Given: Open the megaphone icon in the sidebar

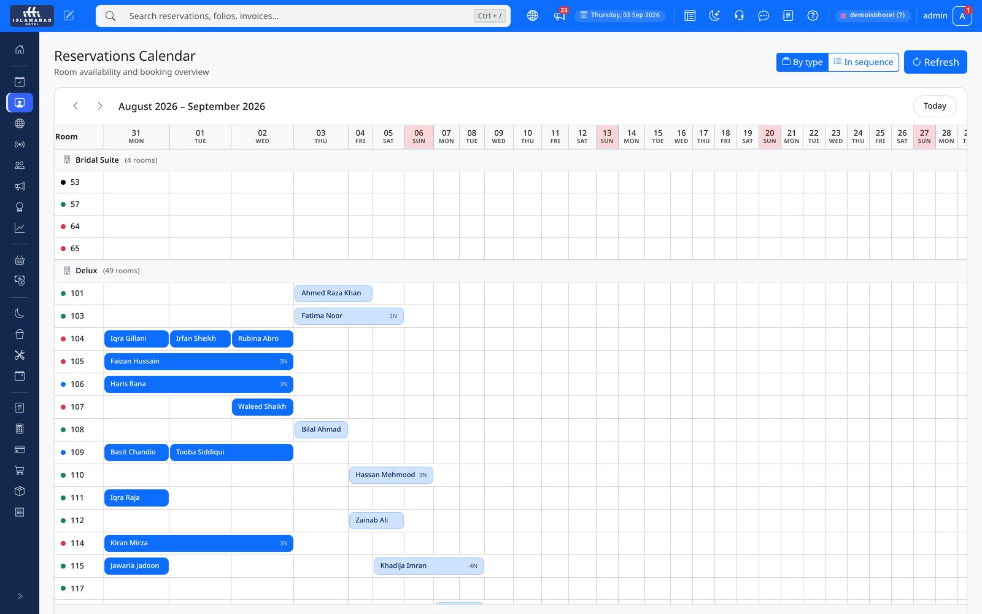Looking at the screenshot, I should 20,186.
